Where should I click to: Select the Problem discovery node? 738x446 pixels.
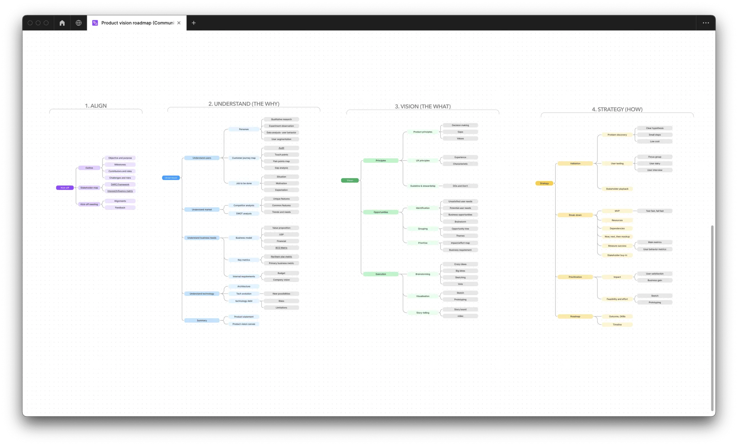click(617, 135)
